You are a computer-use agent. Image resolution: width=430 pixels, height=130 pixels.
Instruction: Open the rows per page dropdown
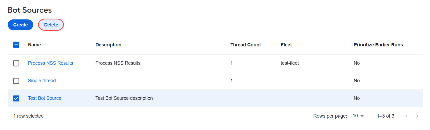point(358,116)
